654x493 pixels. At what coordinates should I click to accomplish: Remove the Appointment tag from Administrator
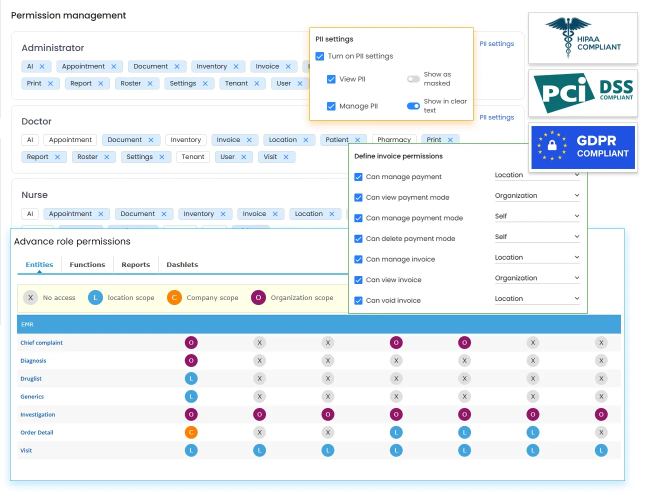tap(113, 66)
